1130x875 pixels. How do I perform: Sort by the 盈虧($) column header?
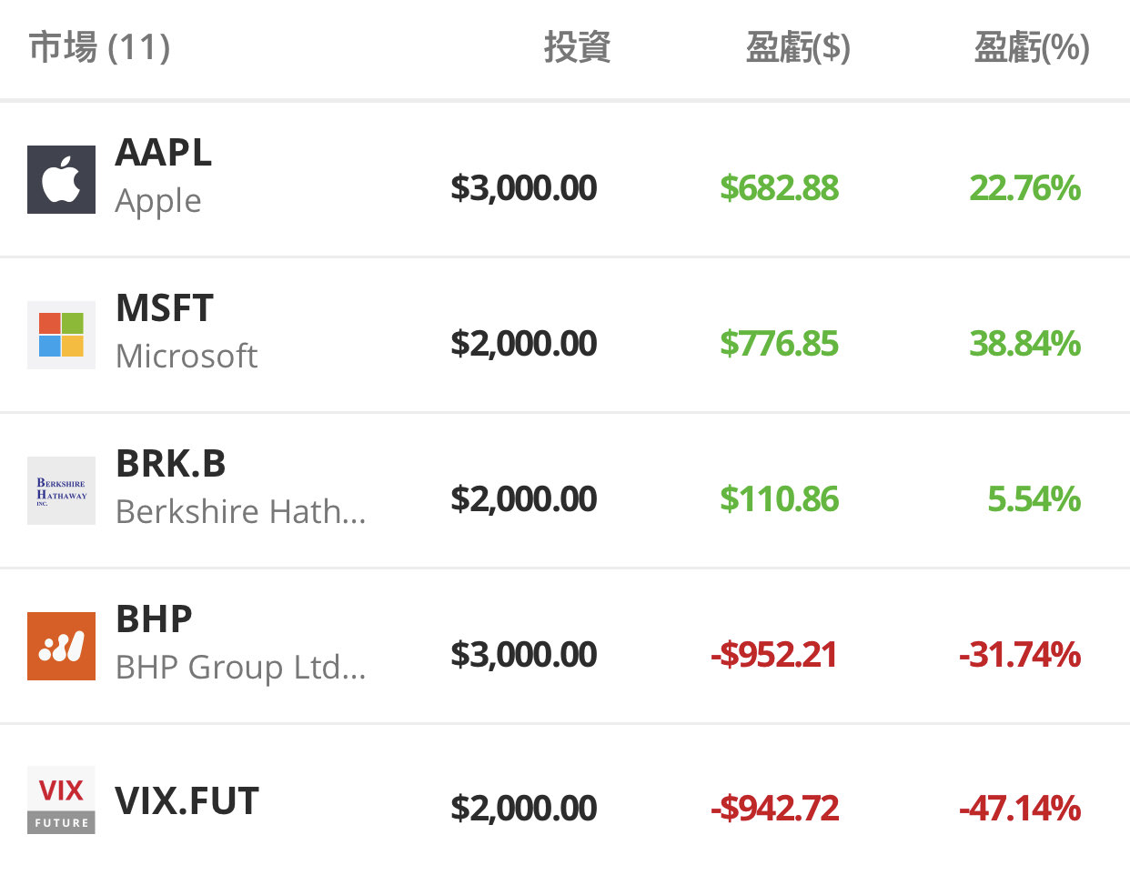(x=798, y=47)
